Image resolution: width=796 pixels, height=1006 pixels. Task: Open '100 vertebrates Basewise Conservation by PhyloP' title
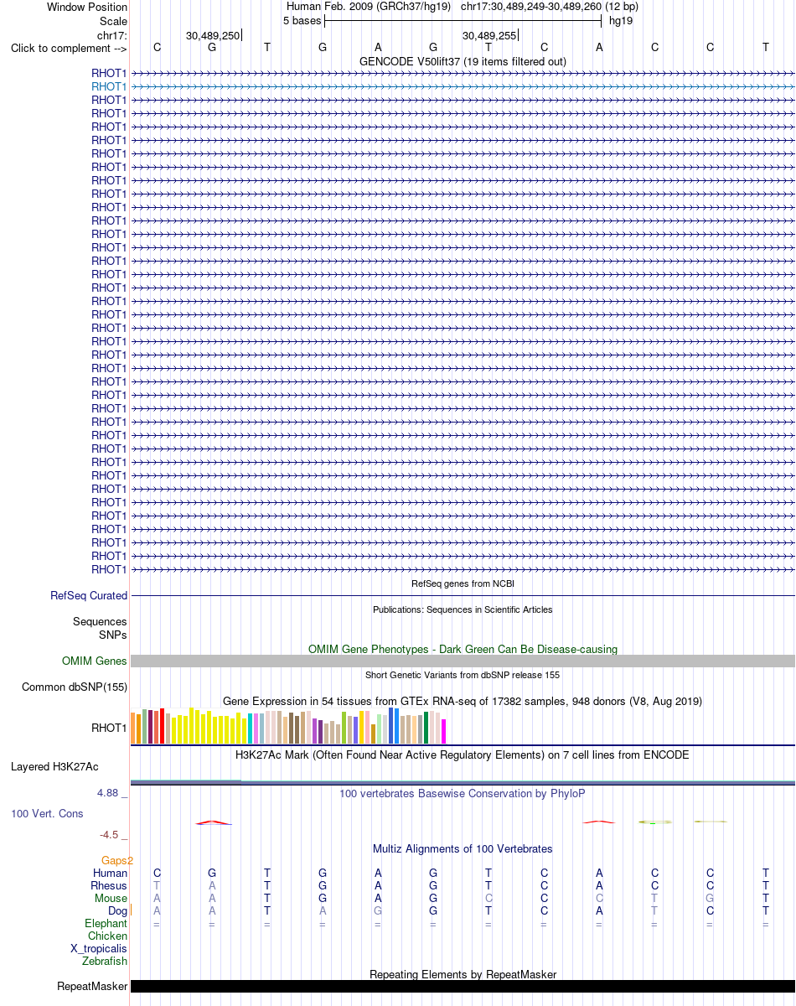[463, 793]
